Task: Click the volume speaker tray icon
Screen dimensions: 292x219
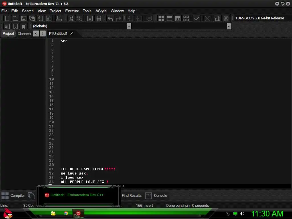Action: click(242, 214)
